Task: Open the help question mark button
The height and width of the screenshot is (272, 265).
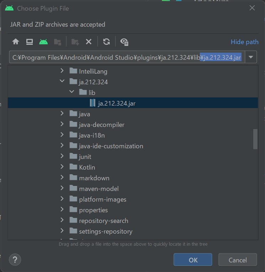Action: tap(15, 260)
